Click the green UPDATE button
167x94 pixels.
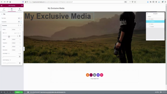[x=18, y=92]
